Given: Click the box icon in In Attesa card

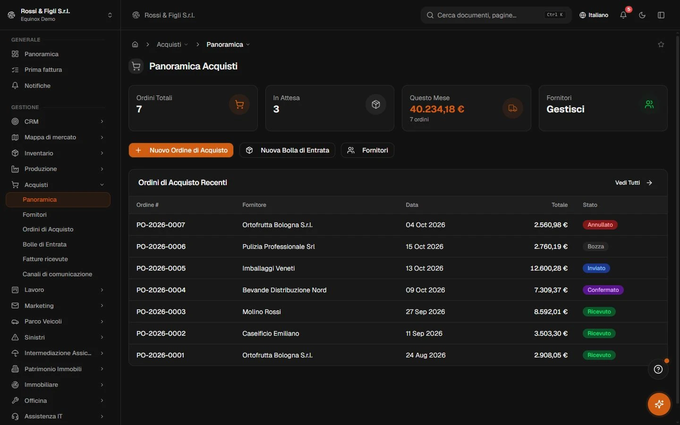Looking at the screenshot, I should [376, 104].
